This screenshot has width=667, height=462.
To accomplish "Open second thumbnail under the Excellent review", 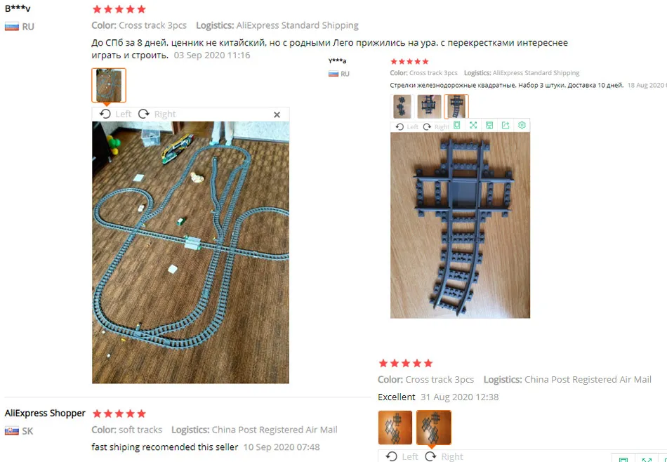I will click(434, 428).
